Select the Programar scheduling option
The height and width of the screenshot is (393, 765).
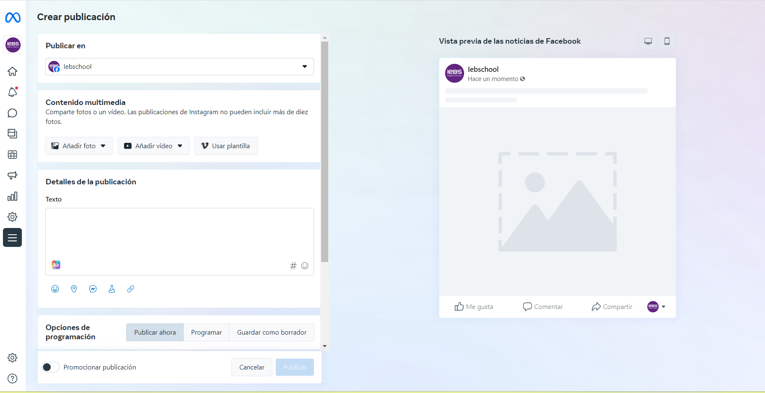point(206,333)
